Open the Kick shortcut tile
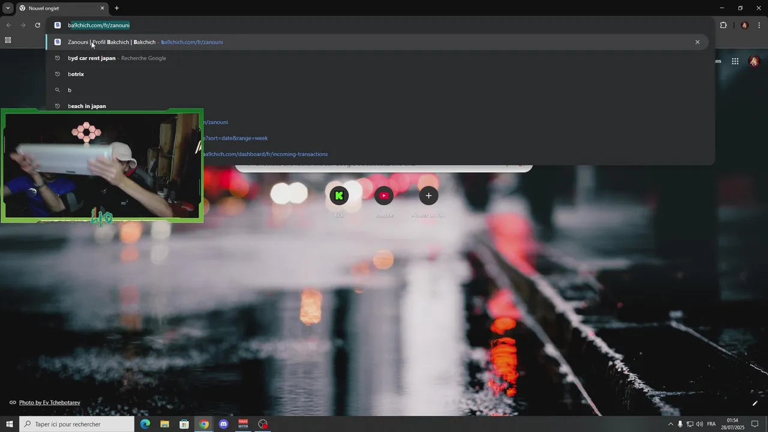This screenshot has height=432, width=768. (x=339, y=196)
